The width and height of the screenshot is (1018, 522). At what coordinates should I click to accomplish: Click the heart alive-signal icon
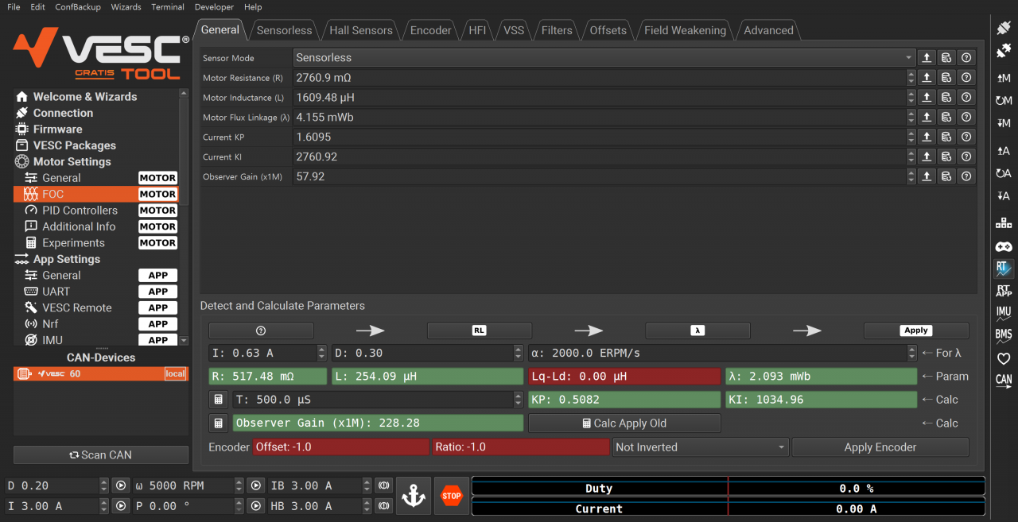click(x=1004, y=358)
